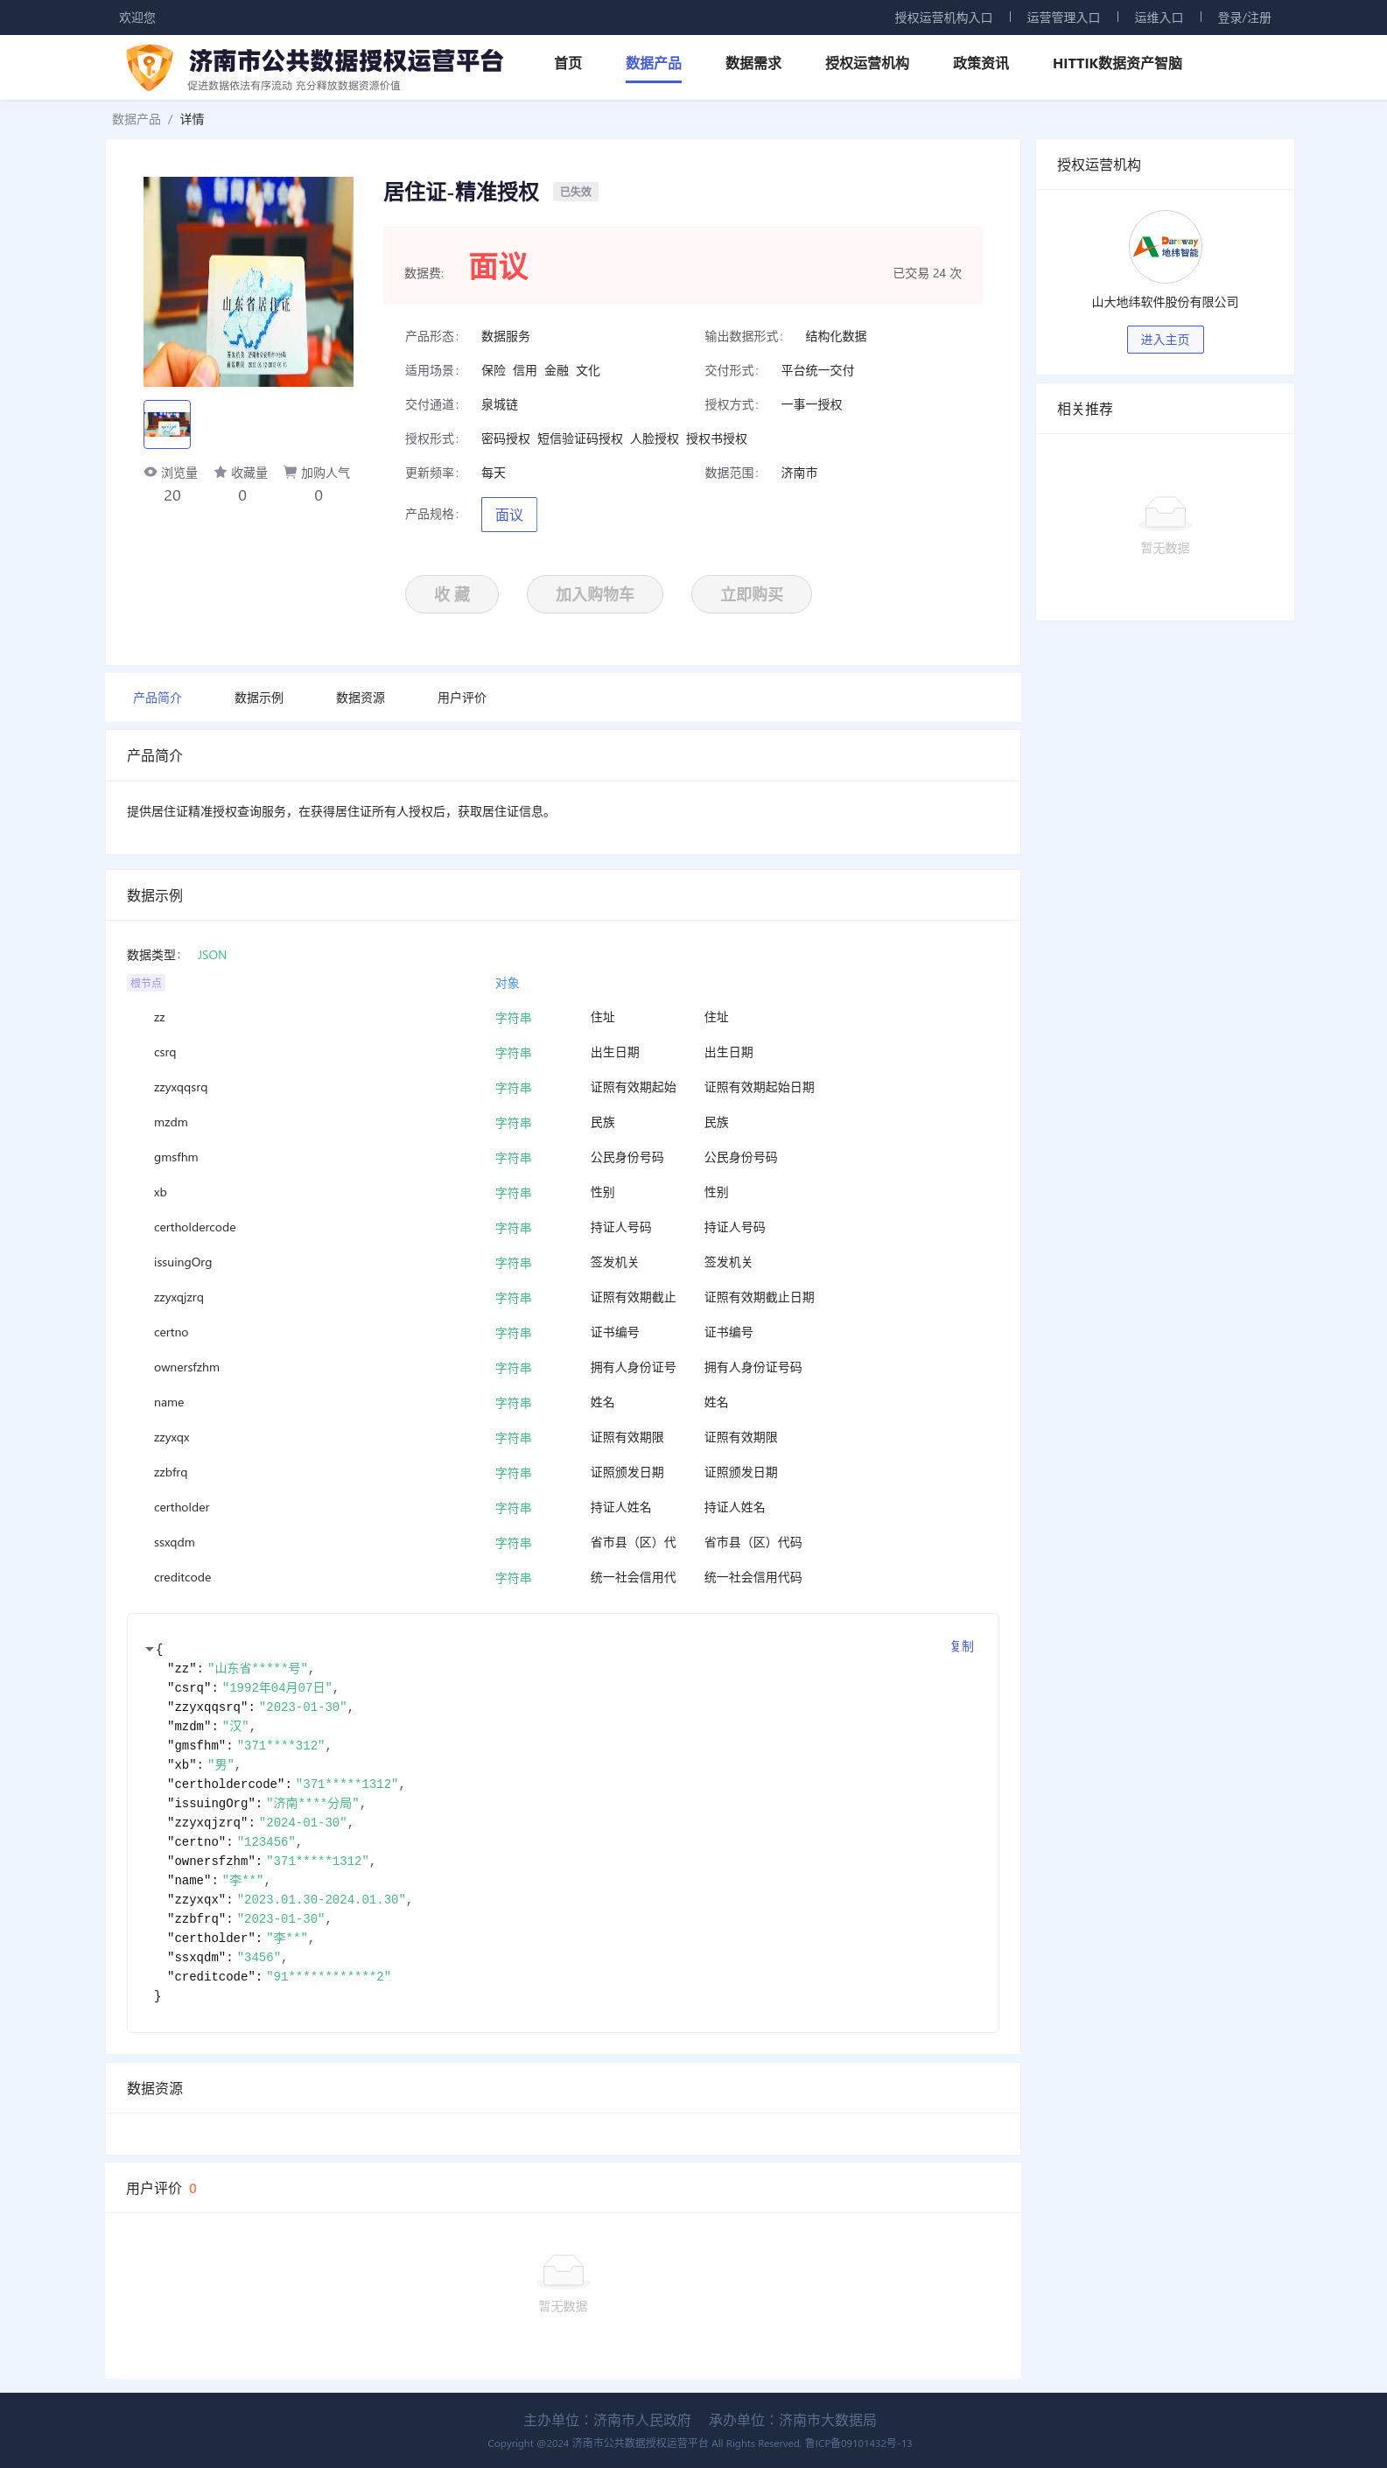Switch to the 产品简介 tab
This screenshot has height=2468, width=1387.
pyautogui.click(x=158, y=698)
